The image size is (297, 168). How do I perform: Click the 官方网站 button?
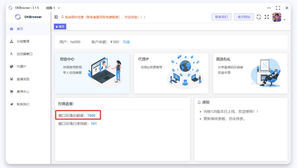tap(244, 17)
